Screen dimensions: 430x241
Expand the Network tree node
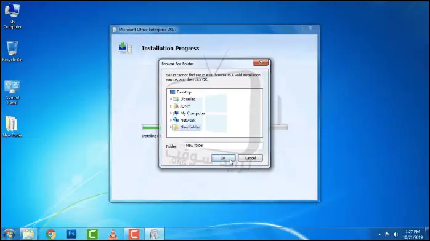[171, 120]
